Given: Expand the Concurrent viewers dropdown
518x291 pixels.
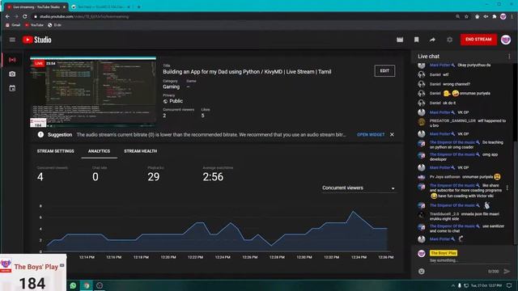Looking at the screenshot, I should [x=358, y=188].
